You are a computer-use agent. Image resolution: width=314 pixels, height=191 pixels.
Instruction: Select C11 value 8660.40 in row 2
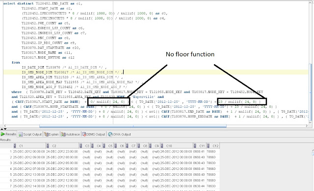(x=199, y=157)
